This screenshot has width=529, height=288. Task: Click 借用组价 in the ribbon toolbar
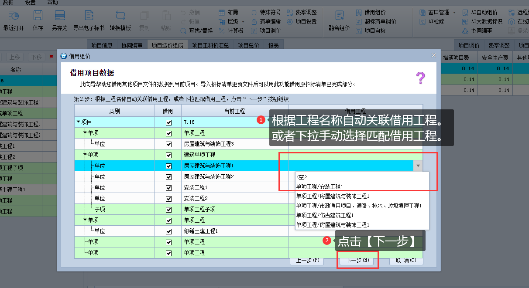point(371,12)
